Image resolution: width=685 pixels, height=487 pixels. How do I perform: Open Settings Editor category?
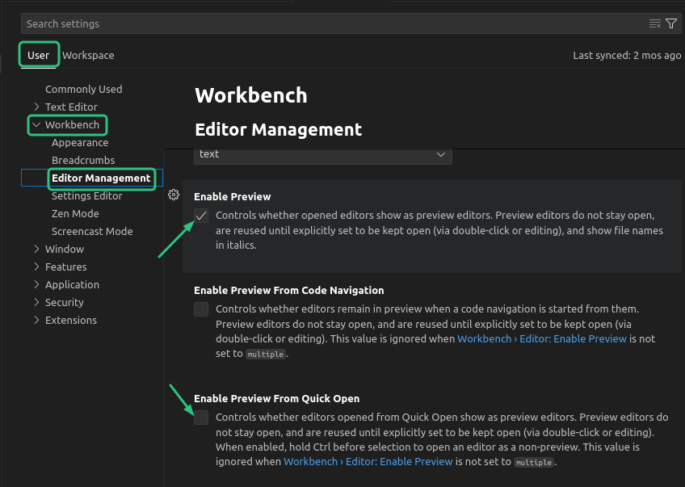[87, 195]
